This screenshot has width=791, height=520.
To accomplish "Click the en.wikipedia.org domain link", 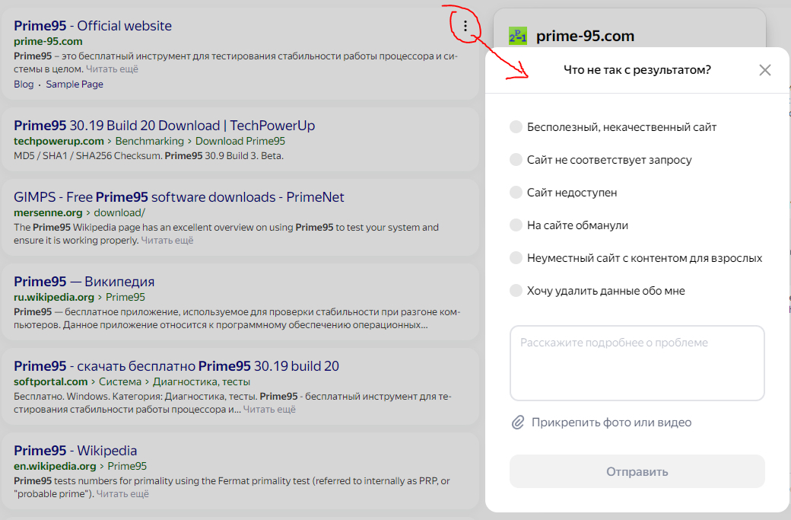I will (55, 466).
